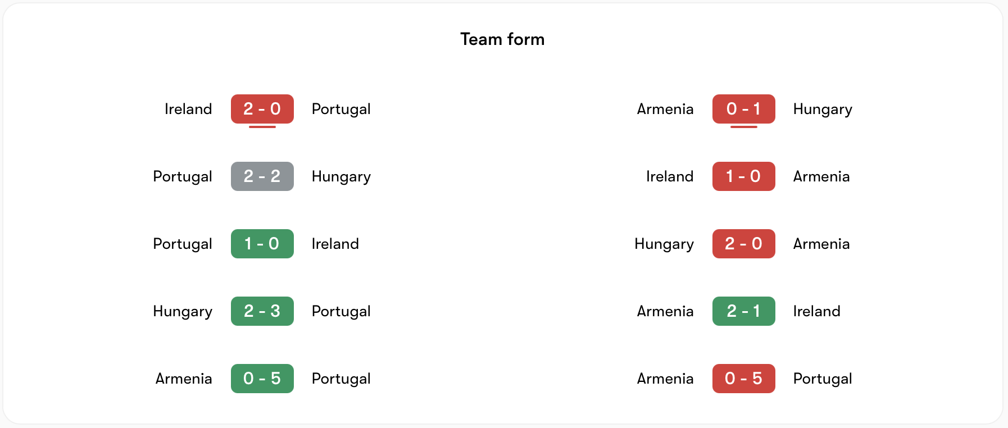
Task: Click Ireland beside the red 1-0 score
Action: click(x=670, y=176)
